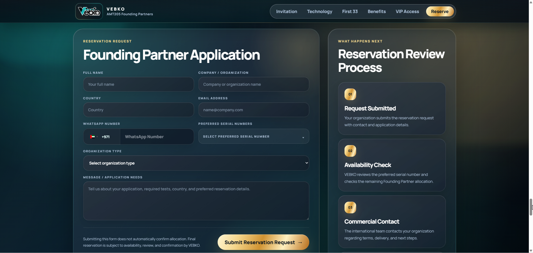This screenshot has height=253, width=533.
Task: Click the Request Submitted step heading
Action: (370, 108)
